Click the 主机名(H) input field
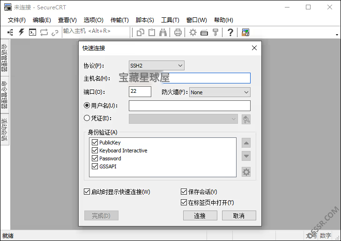The image size is (341, 241). pos(190,78)
